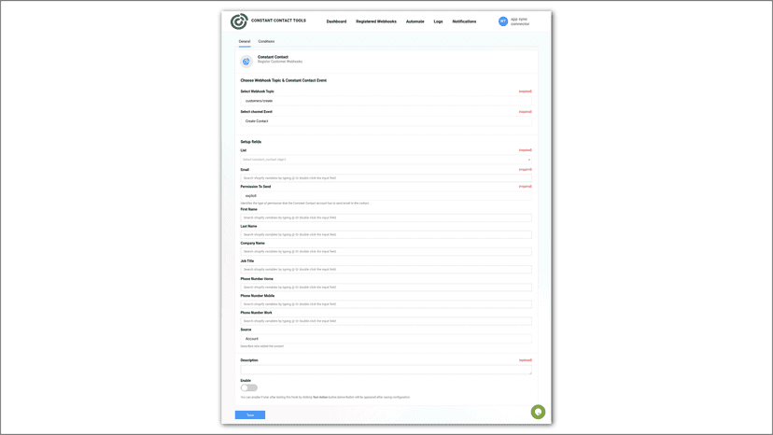Viewport: 773px width, 435px height.
Task: Open the Select channel Event dropdown
Action: [386, 120]
